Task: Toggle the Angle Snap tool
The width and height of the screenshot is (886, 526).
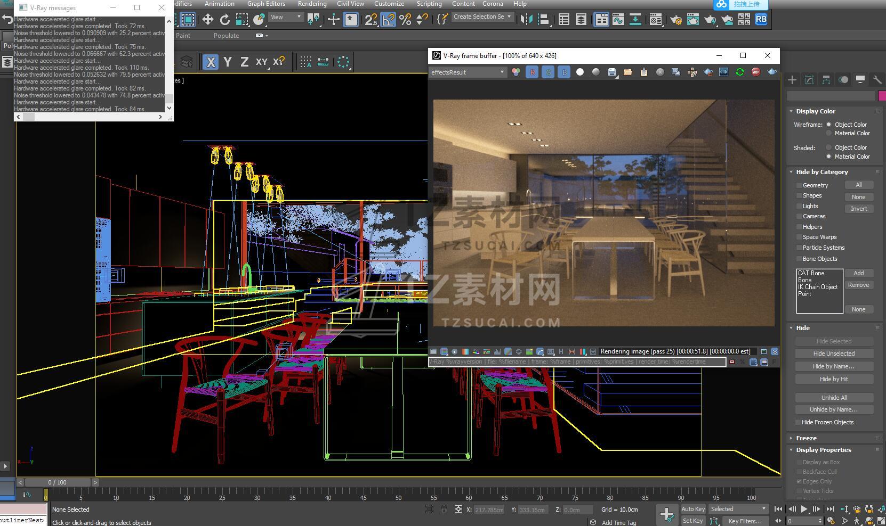Action: click(388, 20)
